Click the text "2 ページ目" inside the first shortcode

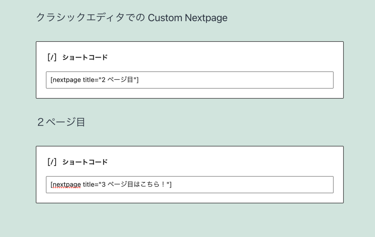click(117, 80)
